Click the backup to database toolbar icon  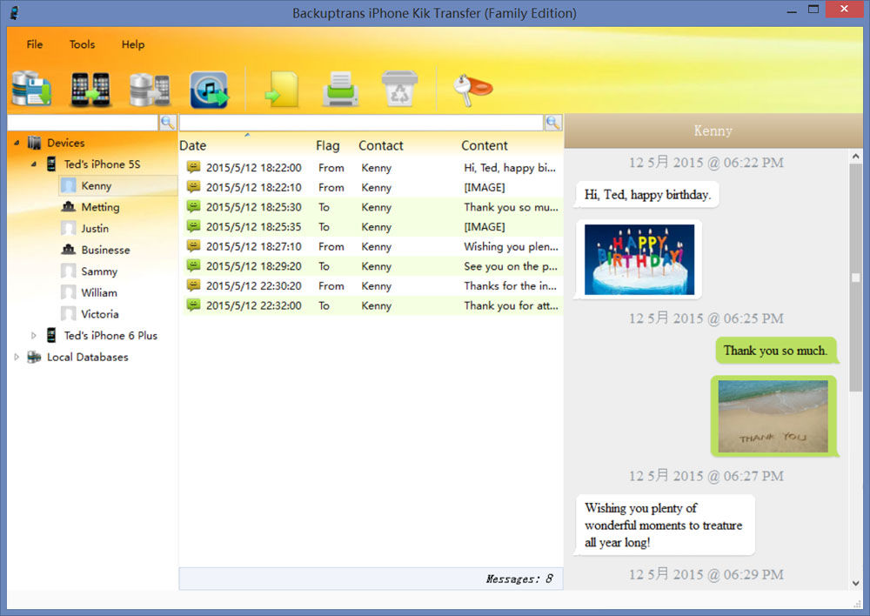tap(31, 89)
